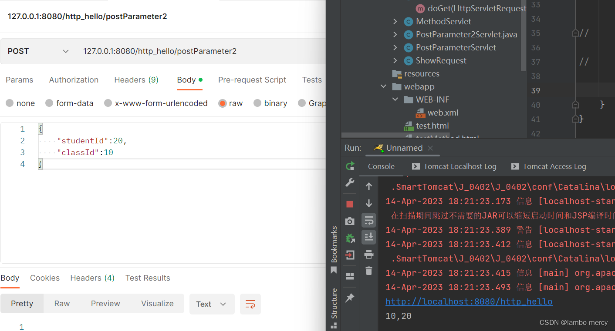Click the test.html file icon
The height and width of the screenshot is (331, 615).
(409, 126)
